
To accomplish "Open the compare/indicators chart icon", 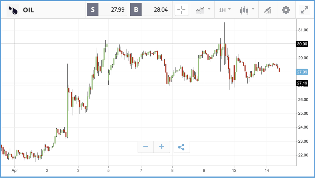I will pos(200,10).
